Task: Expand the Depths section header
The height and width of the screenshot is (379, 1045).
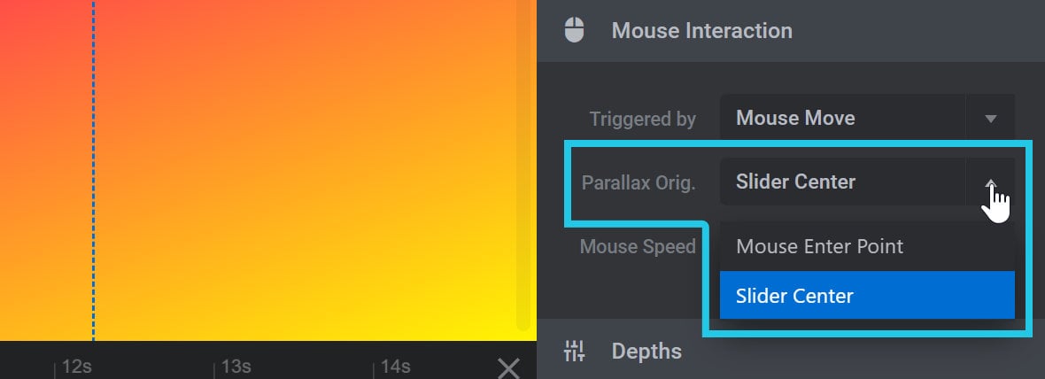Action: pos(791,351)
